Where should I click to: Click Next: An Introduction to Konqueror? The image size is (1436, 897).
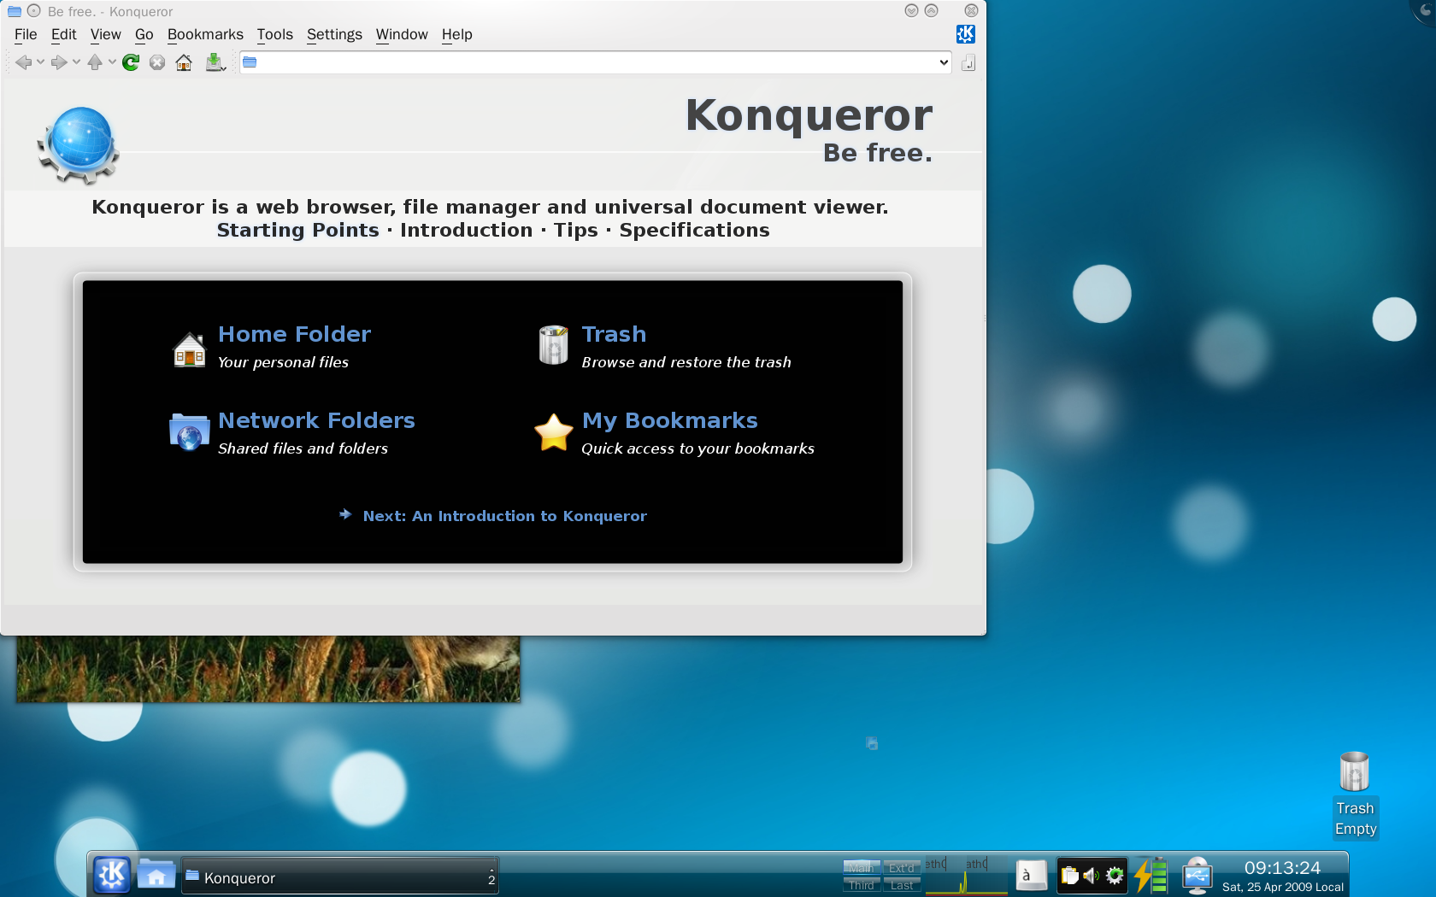[504, 516]
